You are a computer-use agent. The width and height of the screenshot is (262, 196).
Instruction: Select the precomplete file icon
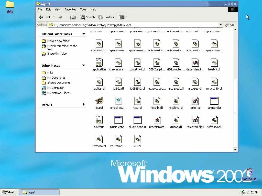pos(157,120)
